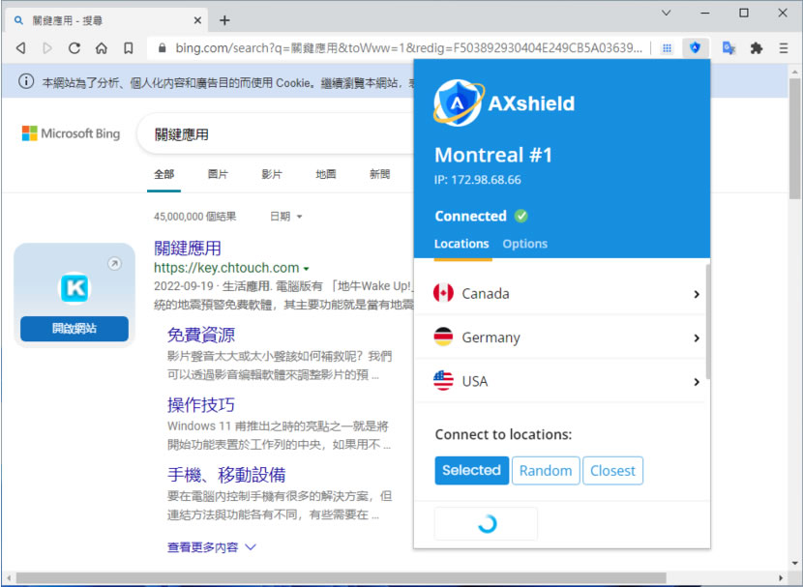Open the blue grid extension icon
The image size is (803, 587).
click(667, 48)
